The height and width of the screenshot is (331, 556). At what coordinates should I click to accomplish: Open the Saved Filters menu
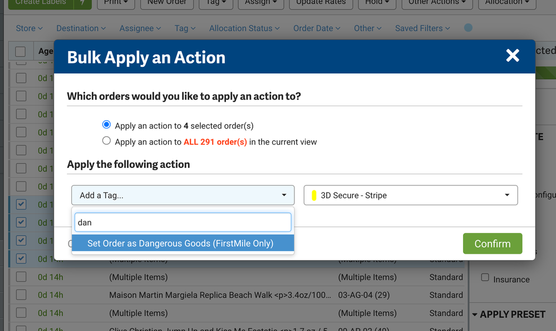(x=422, y=28)
